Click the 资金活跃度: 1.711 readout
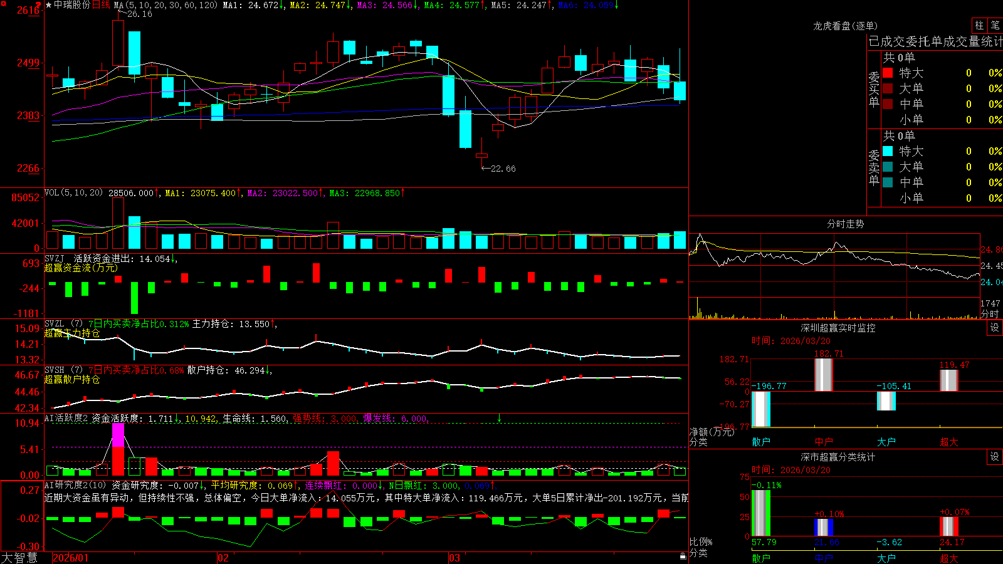1003x564 pixels. coord(134,418)
